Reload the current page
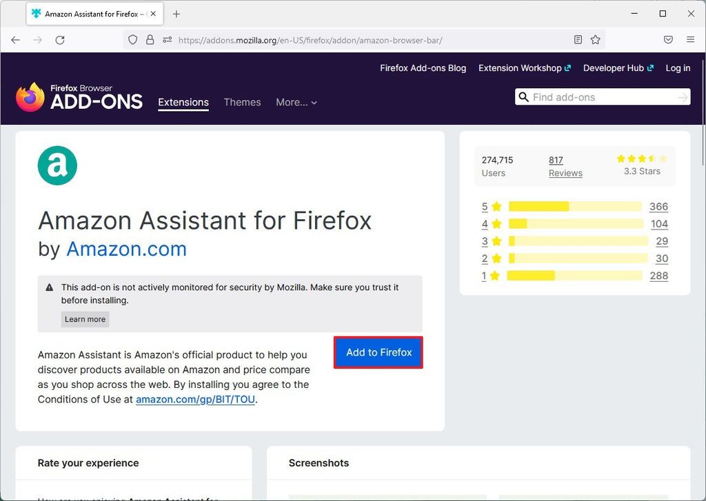The width and height of the screenshot is (706, 501). point(59,40)
